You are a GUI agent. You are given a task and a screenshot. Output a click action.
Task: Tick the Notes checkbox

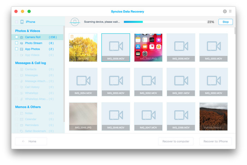coord(17,113)
